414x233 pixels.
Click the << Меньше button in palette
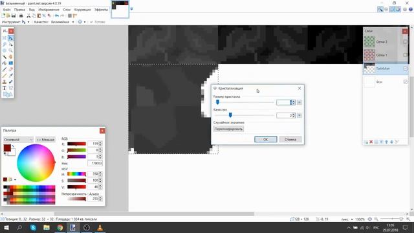[x=45, y=140]
